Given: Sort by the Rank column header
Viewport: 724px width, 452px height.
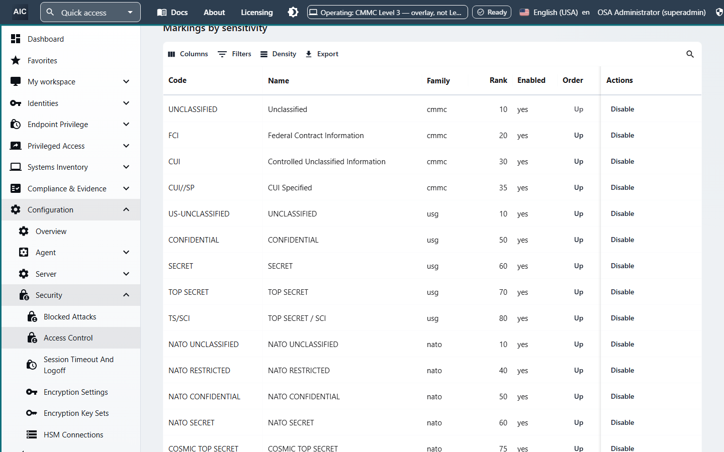Looking at the screenshot, I should (498, 80).
